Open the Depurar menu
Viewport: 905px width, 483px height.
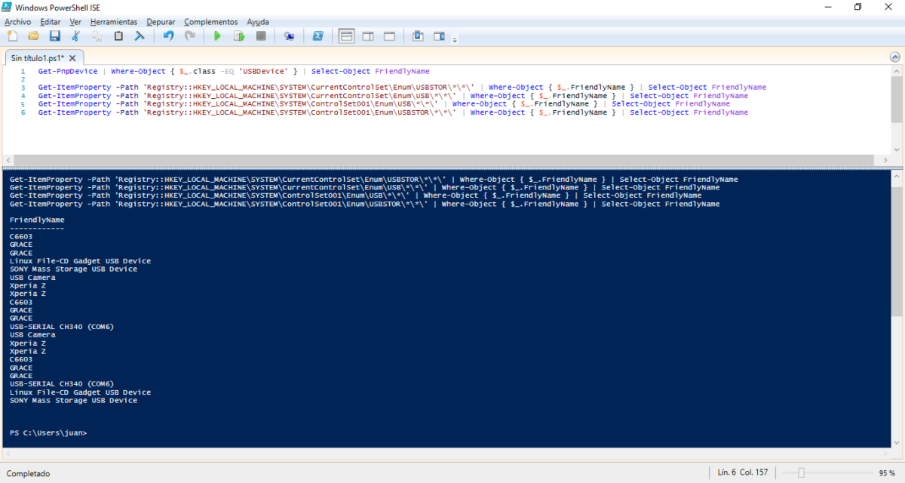coord(161,22)
